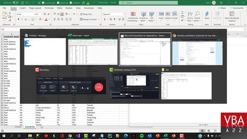Click the Windows Start button

[3, 136]
